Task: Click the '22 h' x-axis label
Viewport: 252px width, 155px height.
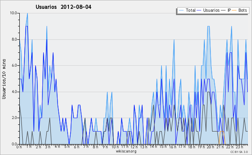Action: [x=230, y=147]
